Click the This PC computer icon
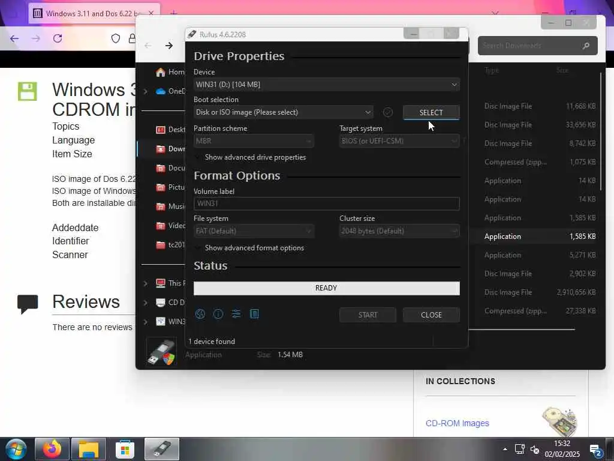Viewport: 614px width, 461px height. pyautogui.click(x=161, y=283)
